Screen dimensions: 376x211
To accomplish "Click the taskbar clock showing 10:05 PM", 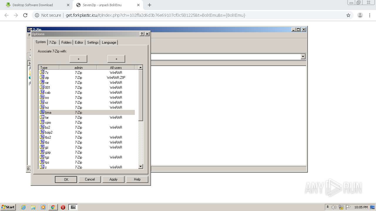I will tap(361, 207).
